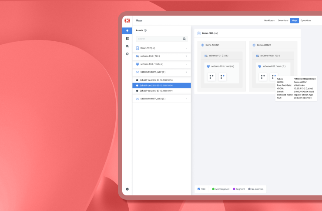Screen dimensions: 322x211
Task: Open the dashboard grid icon in sidebar
Action: (127, 39)
